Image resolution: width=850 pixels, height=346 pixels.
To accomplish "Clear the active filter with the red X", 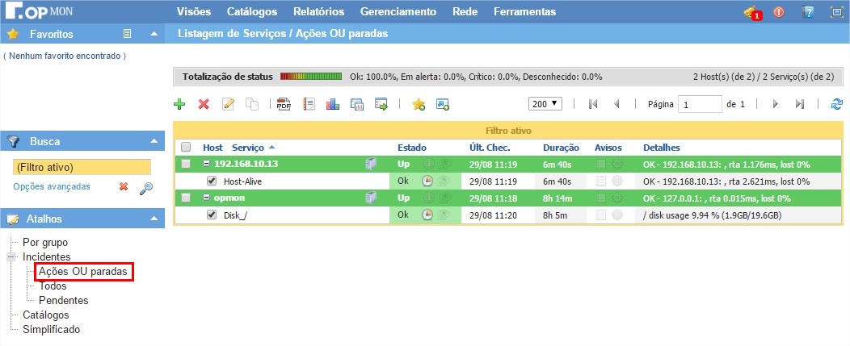I will point(124,187).
